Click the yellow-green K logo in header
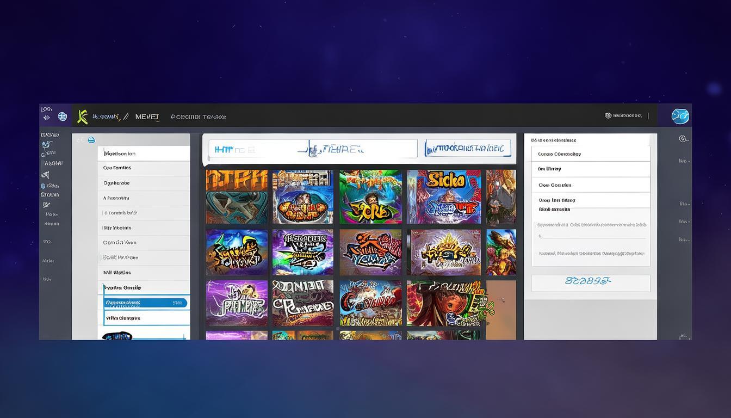The image size is (731, 418). [x=83, y=116]
